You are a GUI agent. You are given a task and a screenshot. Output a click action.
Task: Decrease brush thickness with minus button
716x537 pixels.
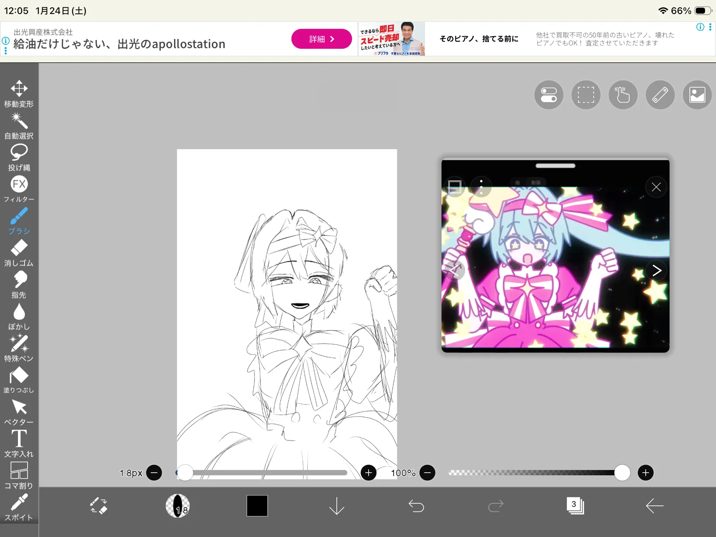coord(154,473)
